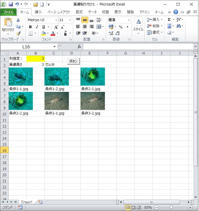Switch to the ページ レイアウト tab
Image resolution: width=199 pixels, height=211 pixels.
(59, 12)
